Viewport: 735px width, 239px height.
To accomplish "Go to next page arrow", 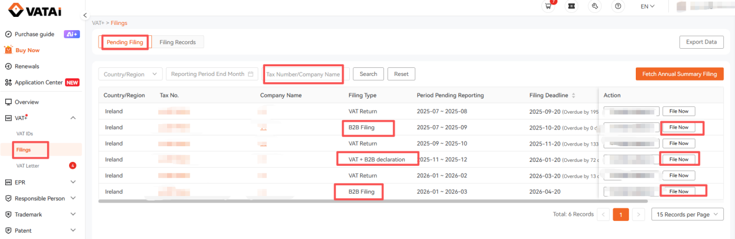I will (638, 215).
